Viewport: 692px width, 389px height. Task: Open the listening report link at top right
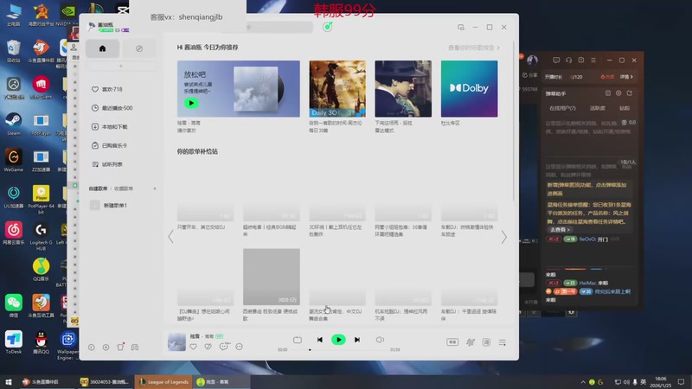click(x=474, y=48)
